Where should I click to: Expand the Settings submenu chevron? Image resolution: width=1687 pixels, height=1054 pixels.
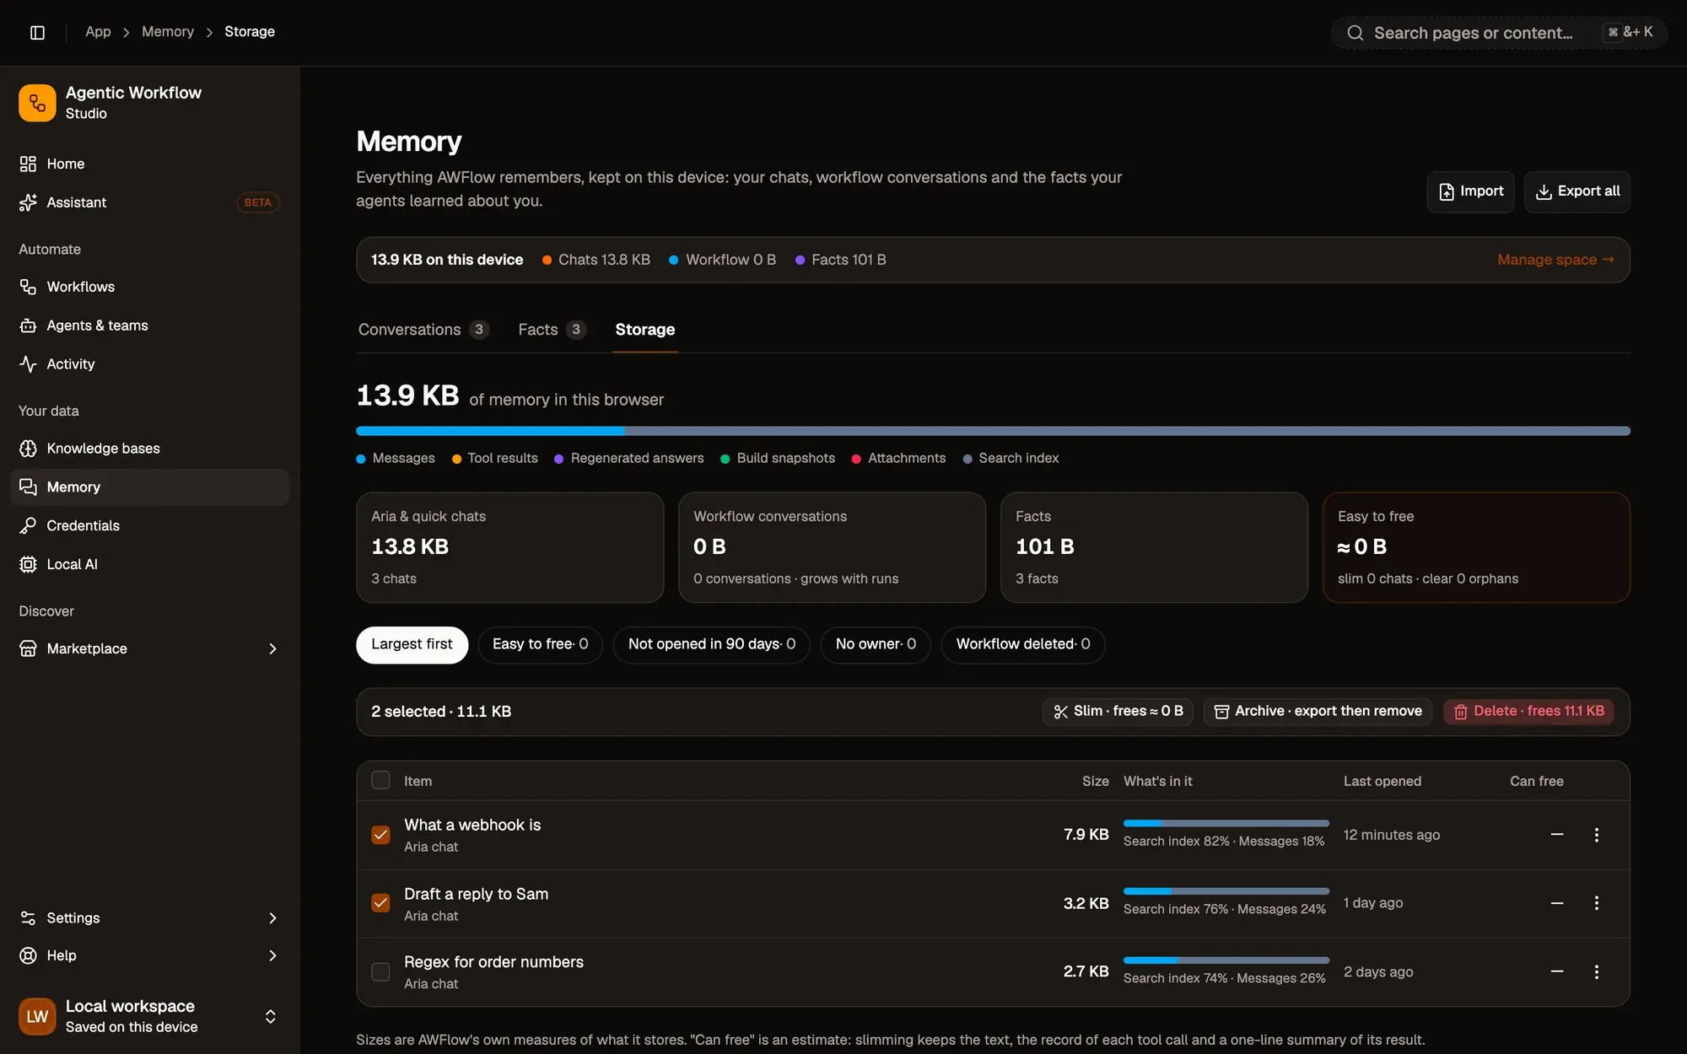point(272,918)
